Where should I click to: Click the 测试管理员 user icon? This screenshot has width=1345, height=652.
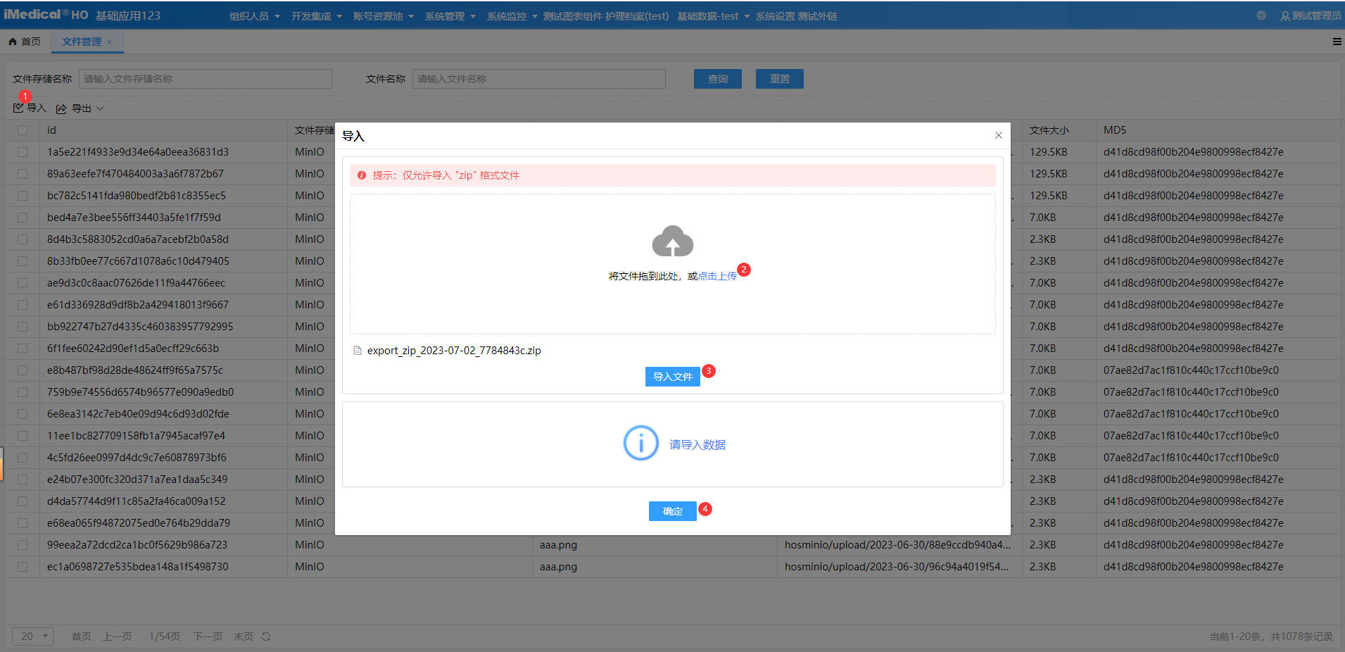[1284, 16]
